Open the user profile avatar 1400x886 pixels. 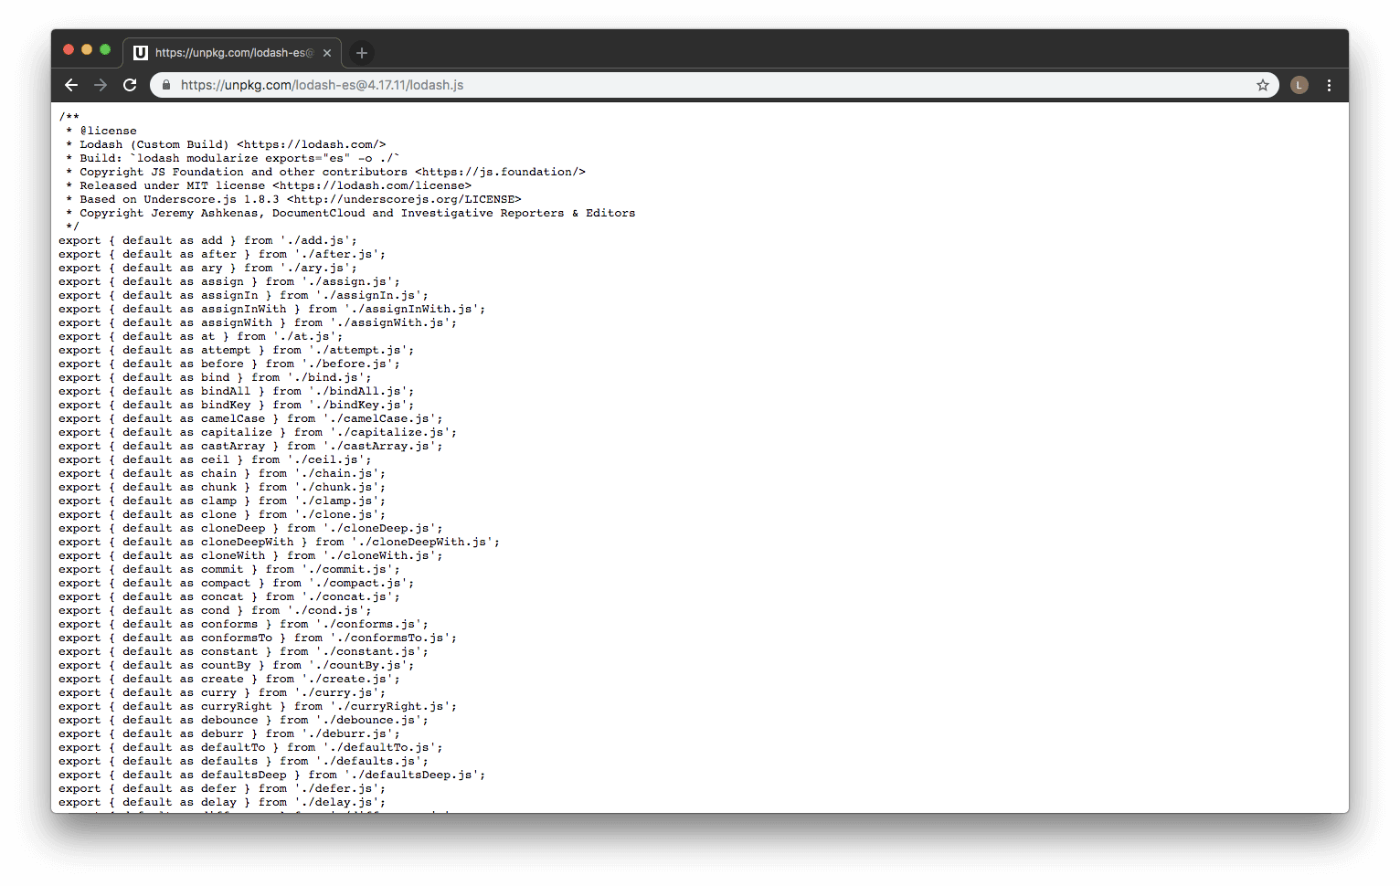pos(1299,85)
